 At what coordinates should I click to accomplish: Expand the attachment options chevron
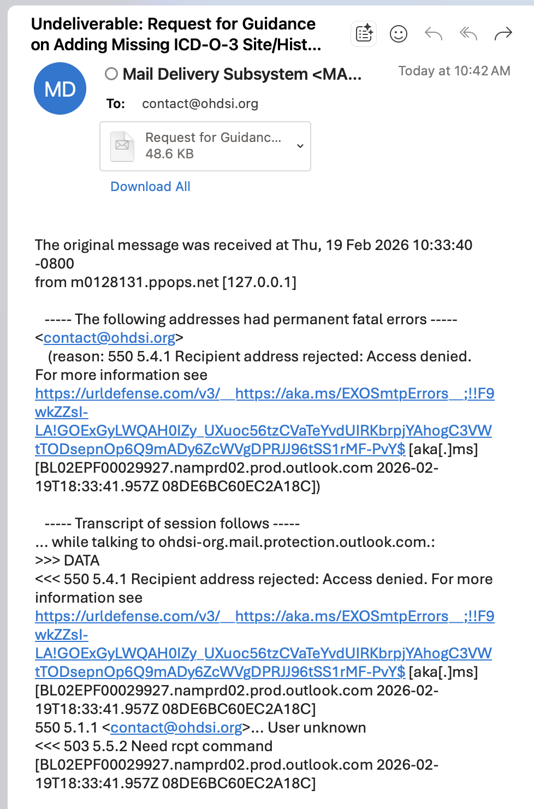(300, 146)
